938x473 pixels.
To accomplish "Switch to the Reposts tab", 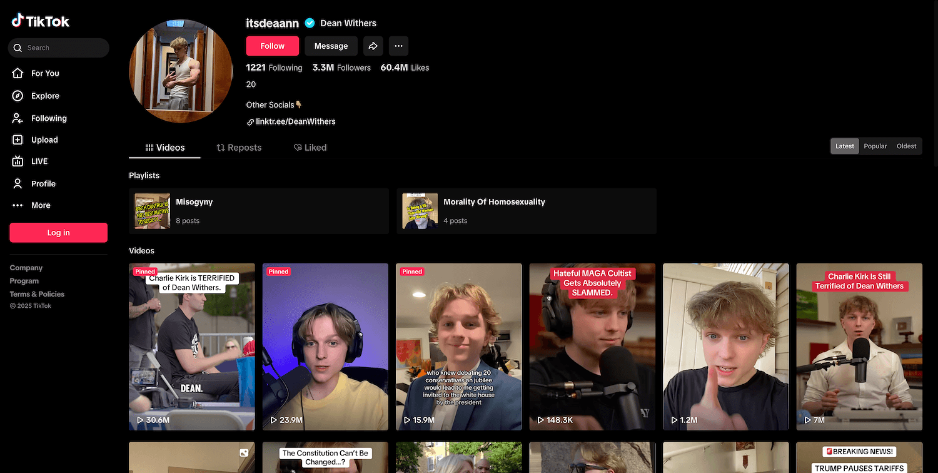I will 239,148.
